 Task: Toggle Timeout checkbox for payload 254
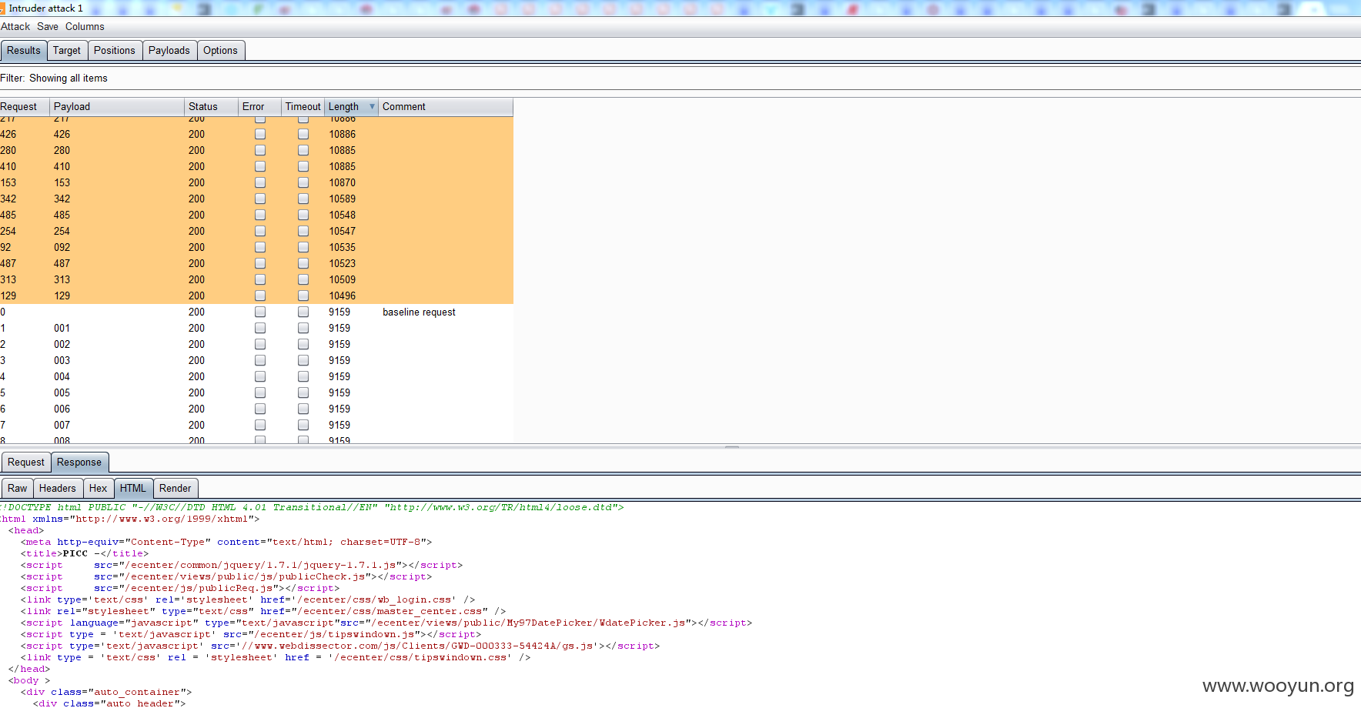(303, 232)
